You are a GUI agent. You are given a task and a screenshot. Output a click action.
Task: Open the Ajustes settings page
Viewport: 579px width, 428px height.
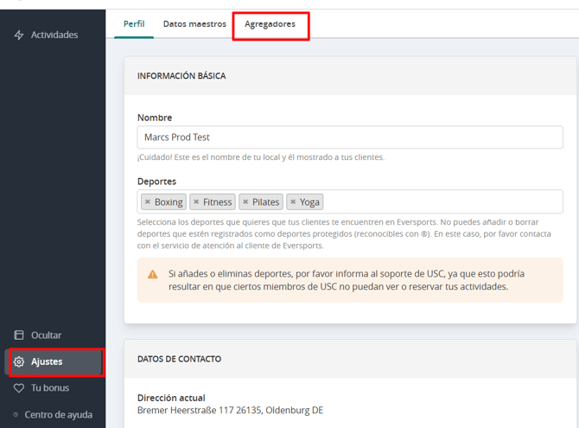coord(55,361)
